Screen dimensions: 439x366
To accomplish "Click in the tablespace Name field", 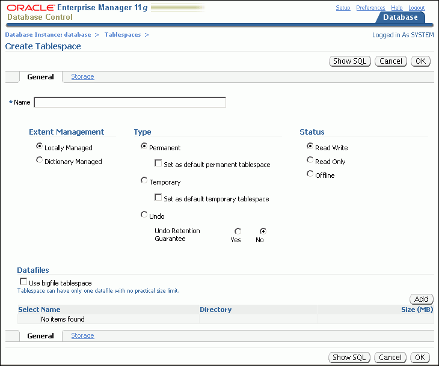I will [x=130, y=102].
